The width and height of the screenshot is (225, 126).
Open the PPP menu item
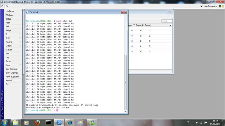[x=7, y=27]
